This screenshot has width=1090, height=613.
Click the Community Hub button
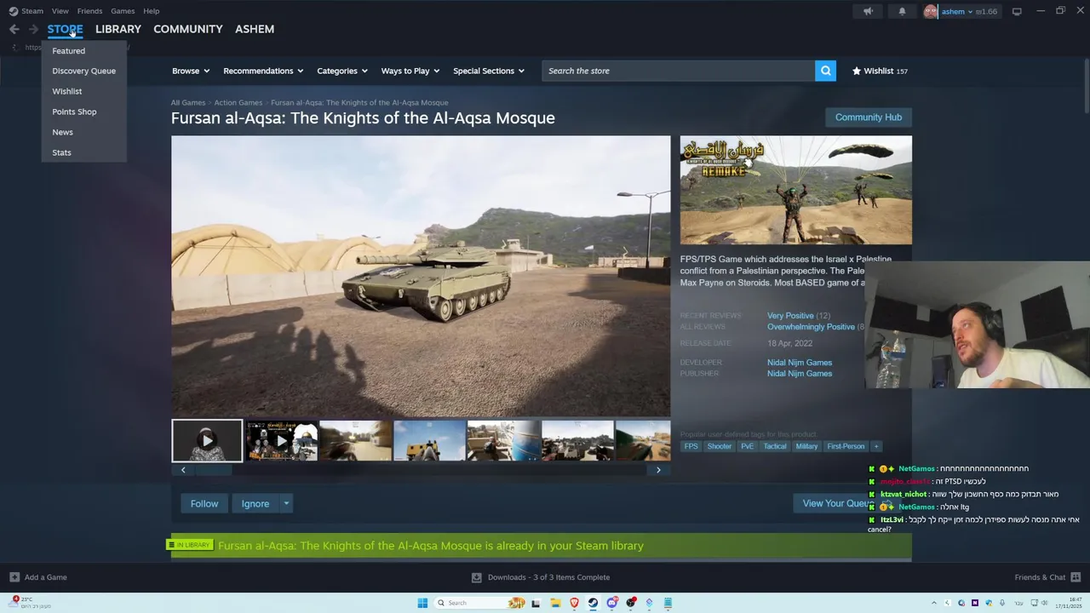(868, 117)
